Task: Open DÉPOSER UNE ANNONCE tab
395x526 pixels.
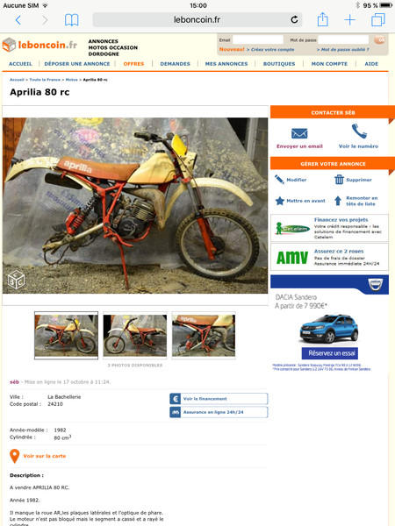Action: 77,64
